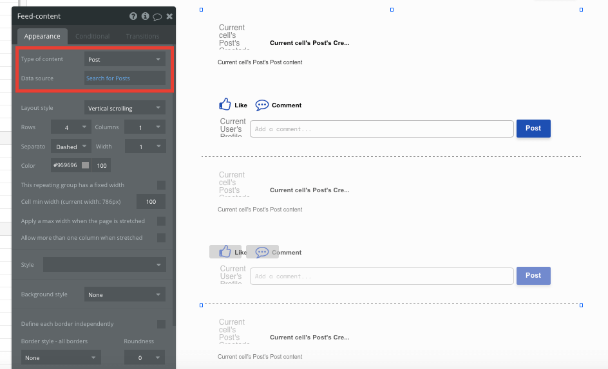Viewport: 608px width, 369px height.
Task: Open the separator Width dropdown
Action: (x=146, y=147)
